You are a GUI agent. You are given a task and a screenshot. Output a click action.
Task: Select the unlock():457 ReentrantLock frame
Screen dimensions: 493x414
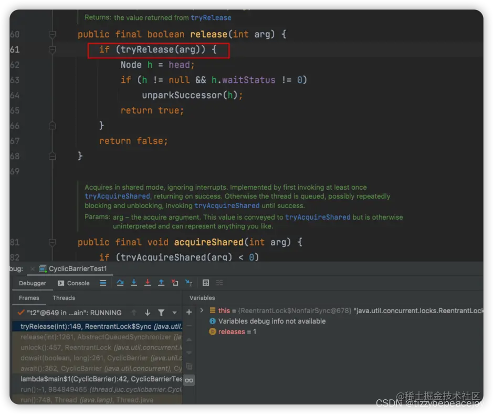pos(98,347)
